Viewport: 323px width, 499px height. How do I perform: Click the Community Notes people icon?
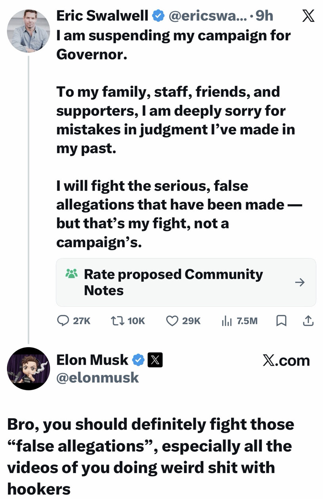point(72,273)
